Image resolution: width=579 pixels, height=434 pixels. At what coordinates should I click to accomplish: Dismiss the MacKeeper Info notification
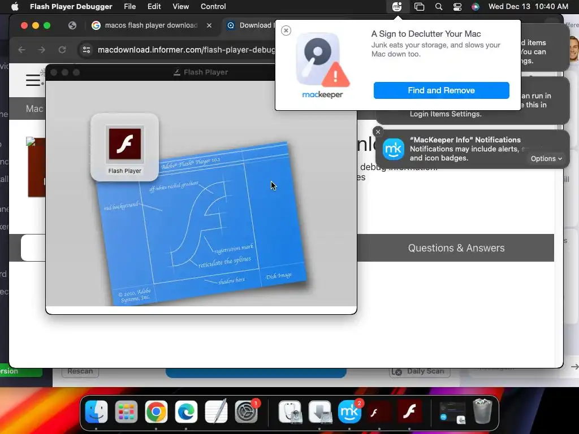[378, 132]
